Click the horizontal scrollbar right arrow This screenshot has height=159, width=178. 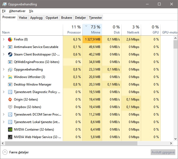point(171,143)
